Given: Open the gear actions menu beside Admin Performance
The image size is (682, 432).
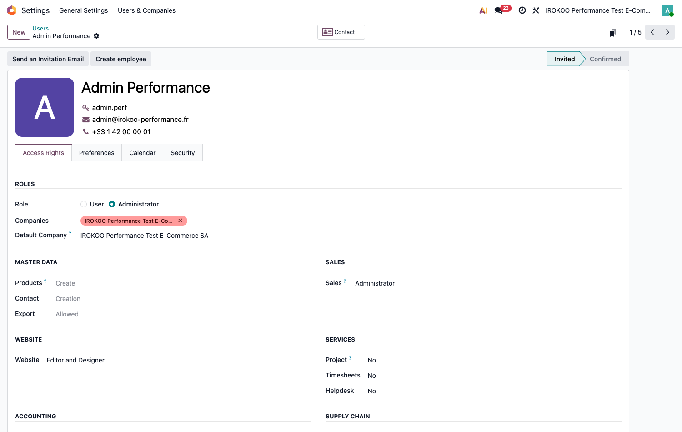Looking at the screenshot, I should coord(96,36).
